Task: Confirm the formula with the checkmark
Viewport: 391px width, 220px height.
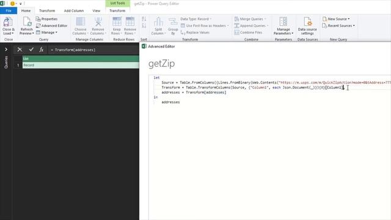Action: pyautogui.click(x=31, y=50)
